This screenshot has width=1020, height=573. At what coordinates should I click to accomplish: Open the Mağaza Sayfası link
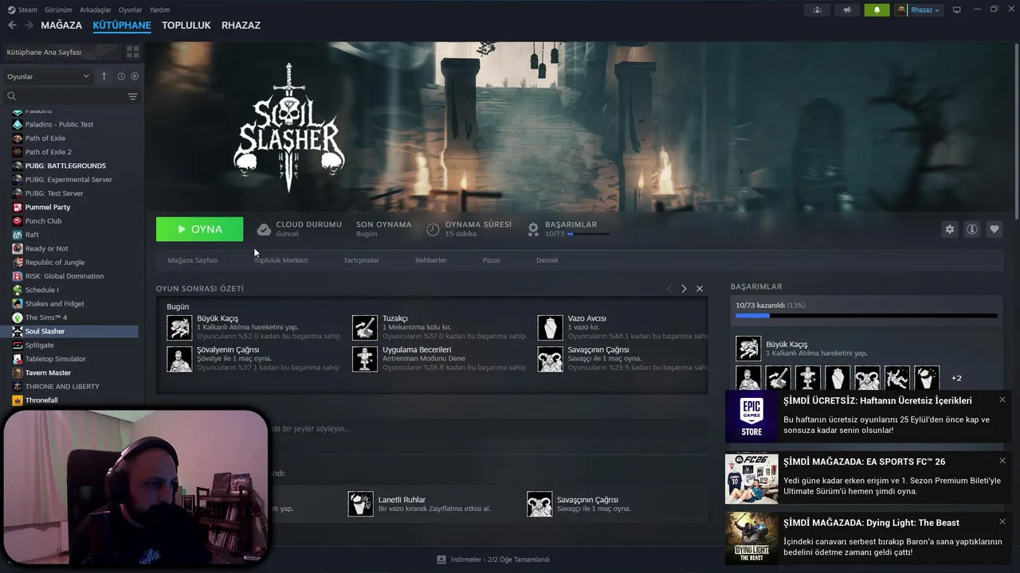[192, 260]
